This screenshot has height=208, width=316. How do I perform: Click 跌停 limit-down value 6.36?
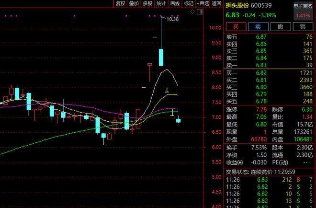pos(307,110)
